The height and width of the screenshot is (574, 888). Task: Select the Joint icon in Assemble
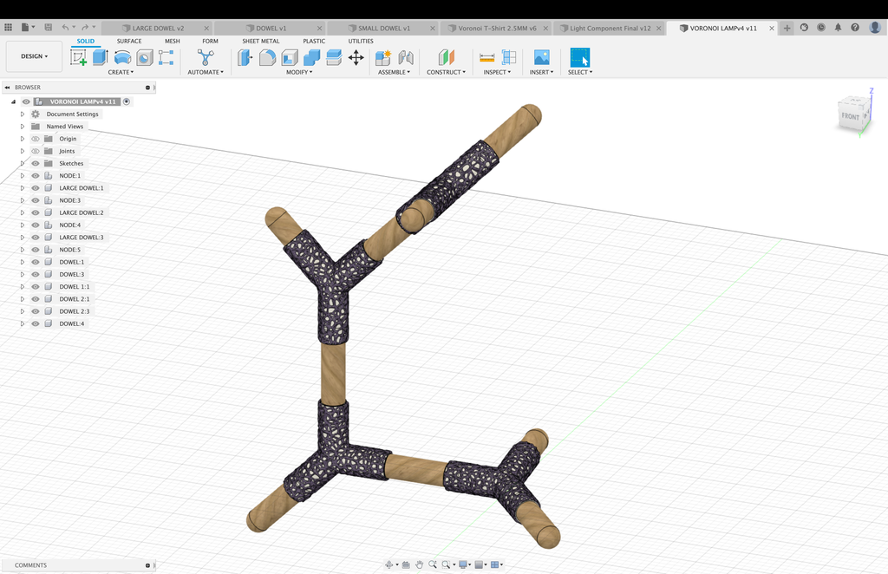405,57
